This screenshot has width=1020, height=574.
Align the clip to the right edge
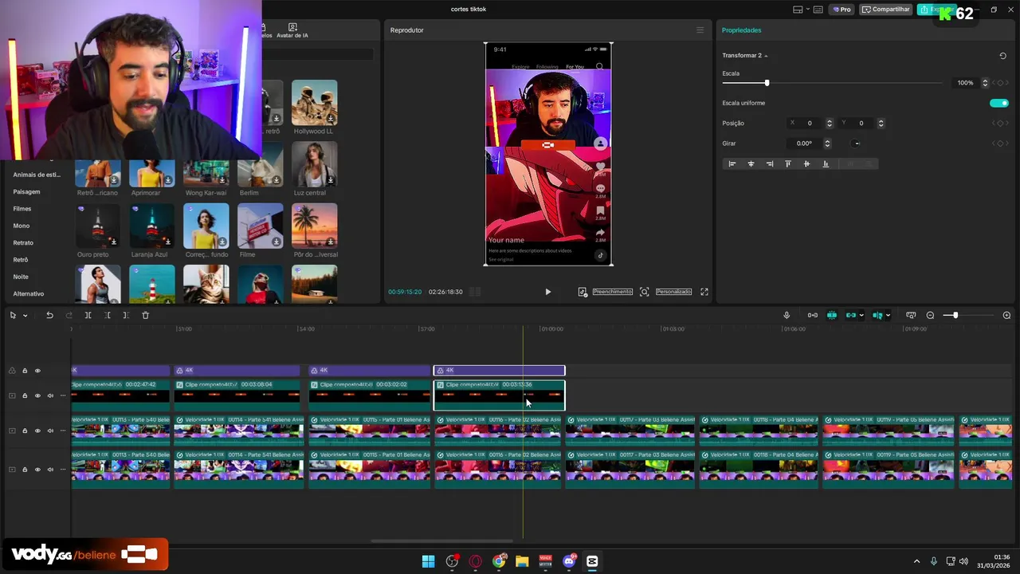pos(769,164)
